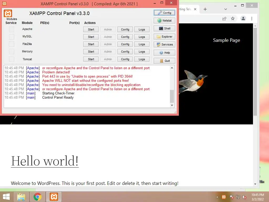Start the Apache module
Image resolution: width=269 pixels, height=202 pixels.
click(91, 29)
